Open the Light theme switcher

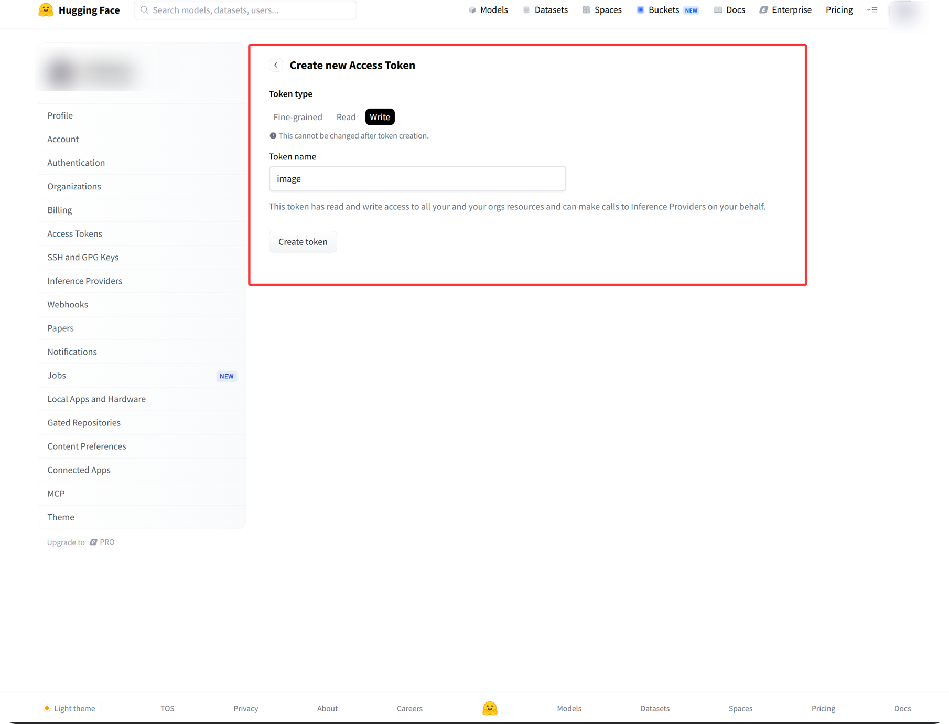(x=70, y=708)
